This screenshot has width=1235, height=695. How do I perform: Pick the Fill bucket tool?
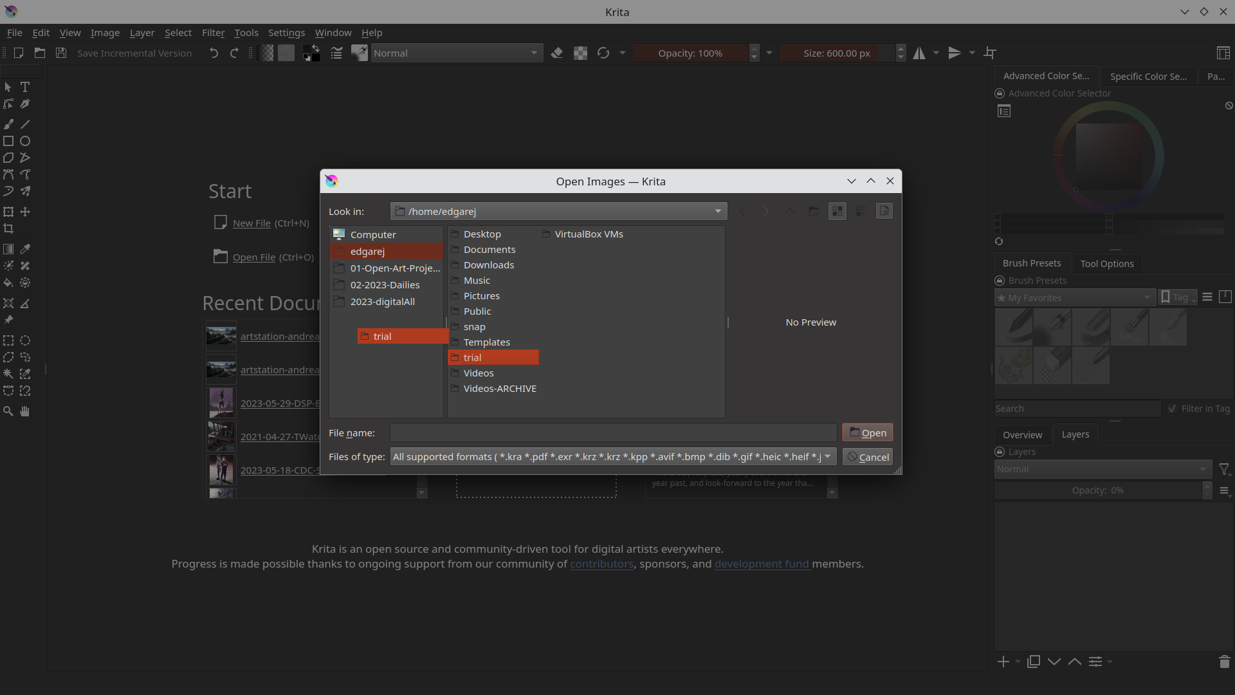point(8,283)
